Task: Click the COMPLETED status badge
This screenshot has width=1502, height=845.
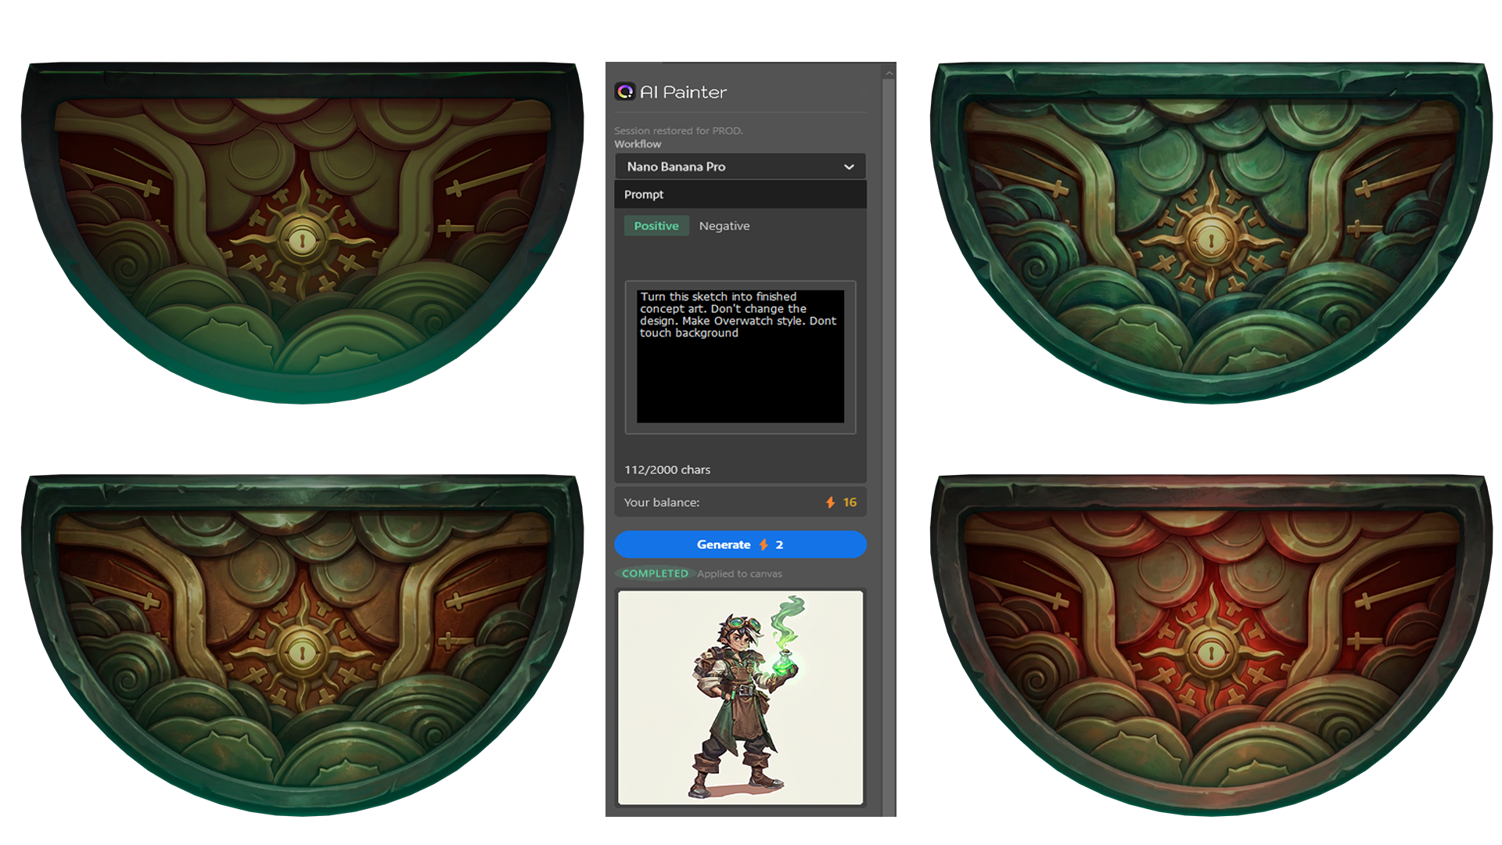Action: [655, 574]
